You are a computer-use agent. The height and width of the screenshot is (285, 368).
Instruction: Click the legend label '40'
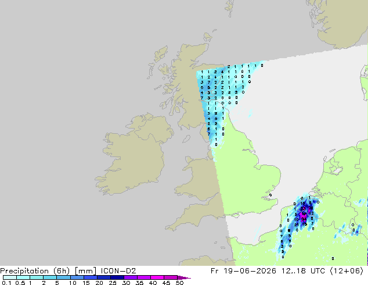pyautogui.click(x=153, y=283)
